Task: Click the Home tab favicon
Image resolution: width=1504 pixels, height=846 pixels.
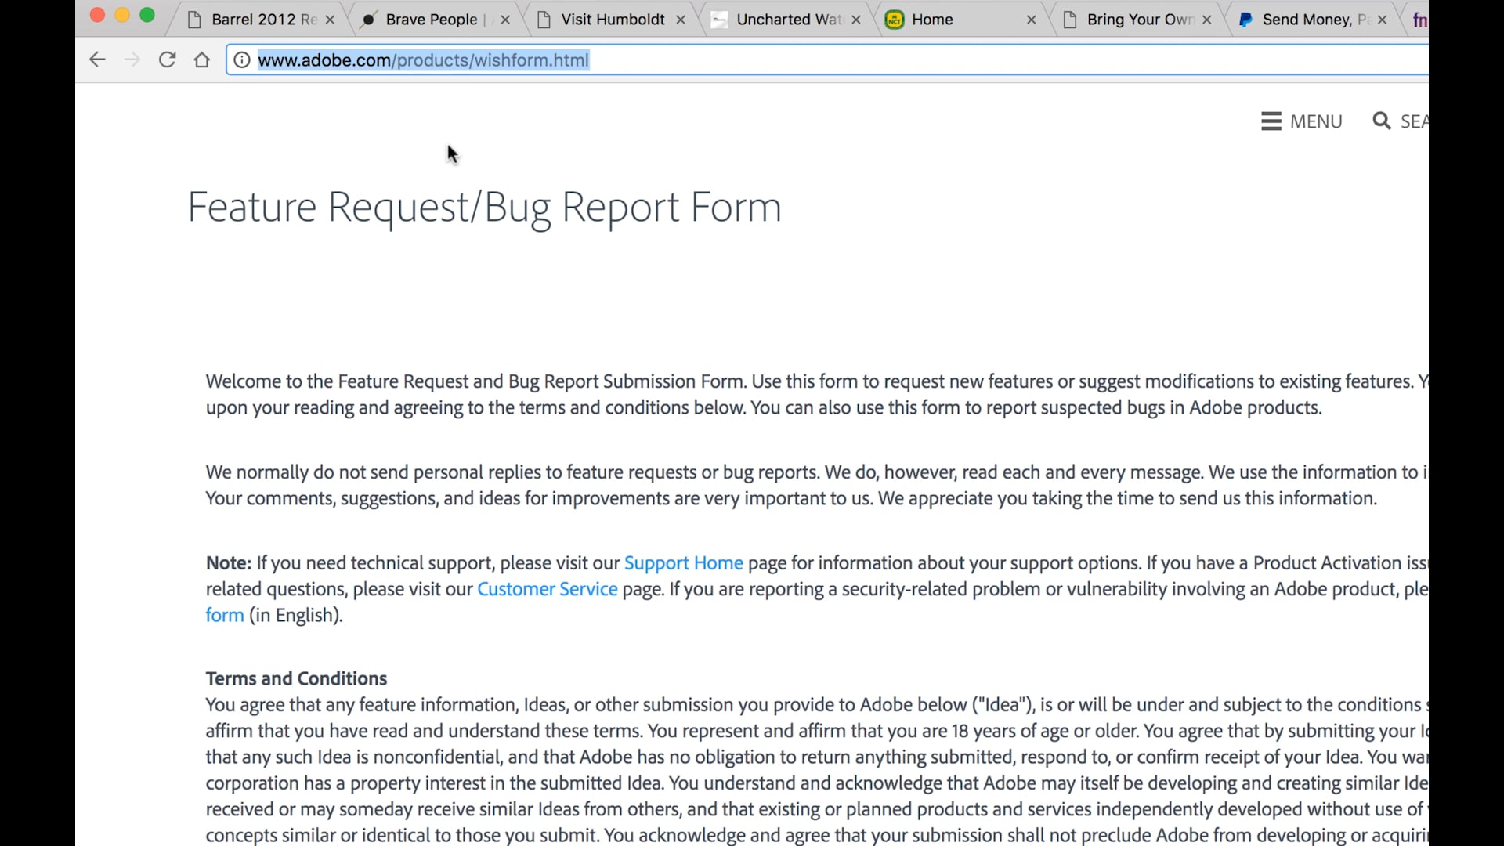Action: click(895, 20)
